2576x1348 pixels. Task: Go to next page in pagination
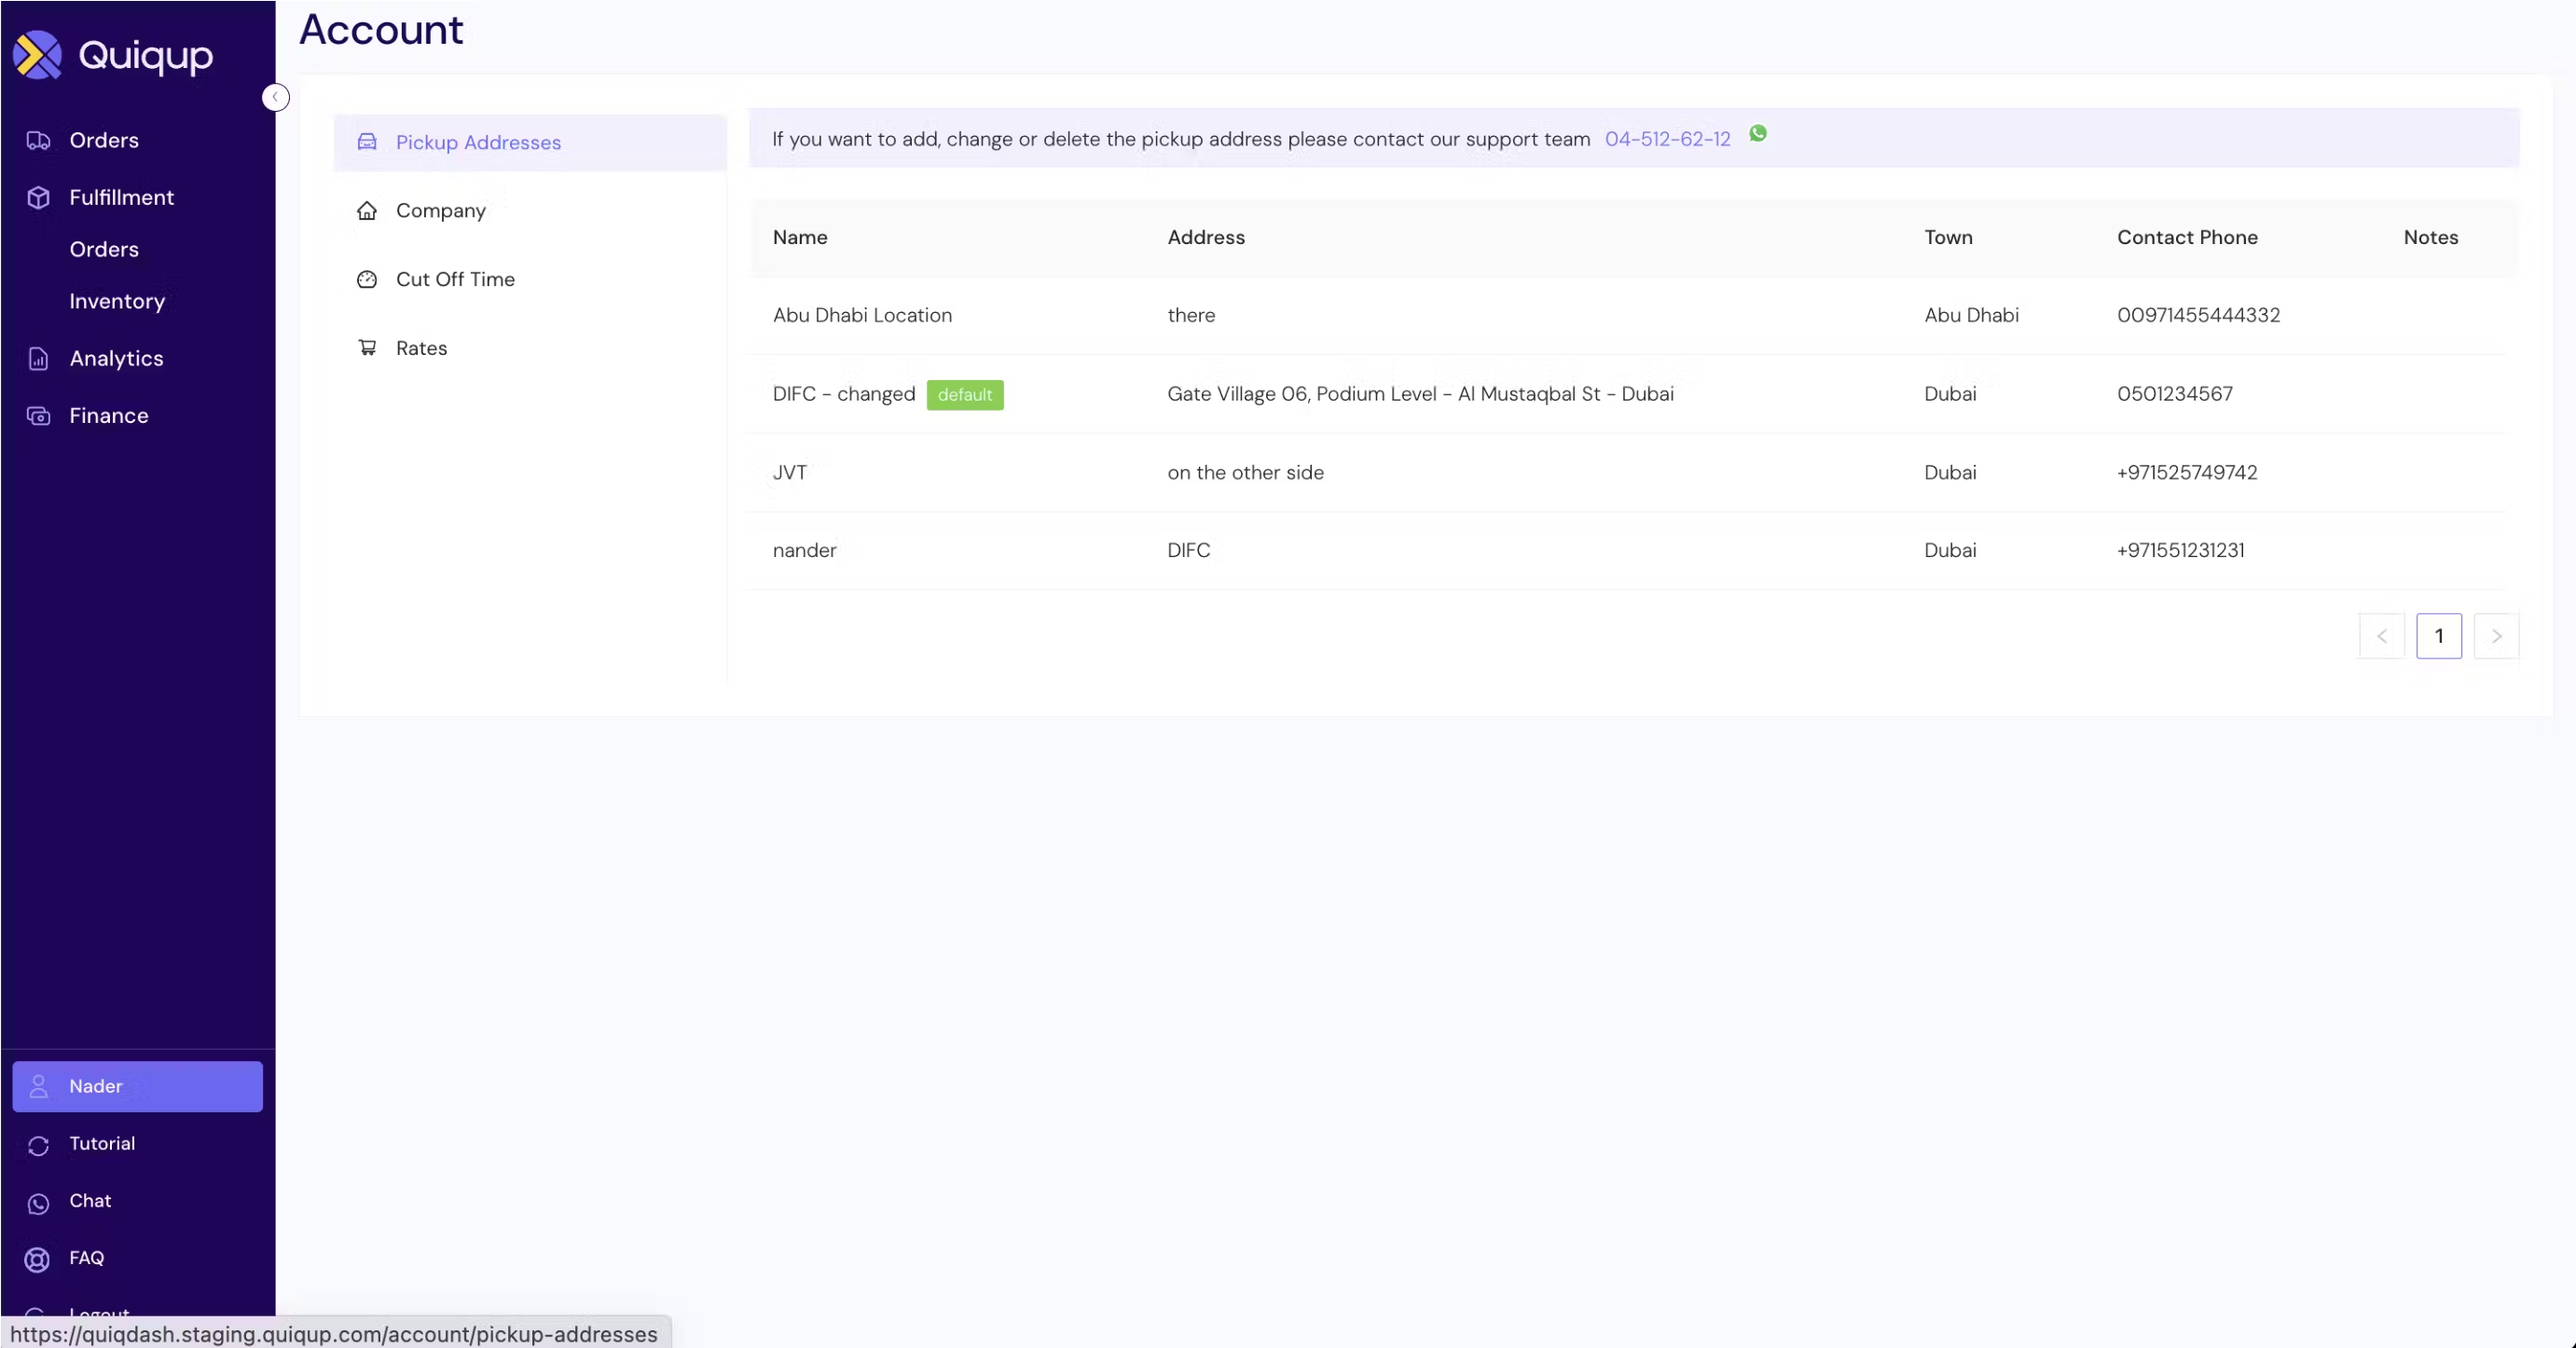click(x=2495, y=636)
